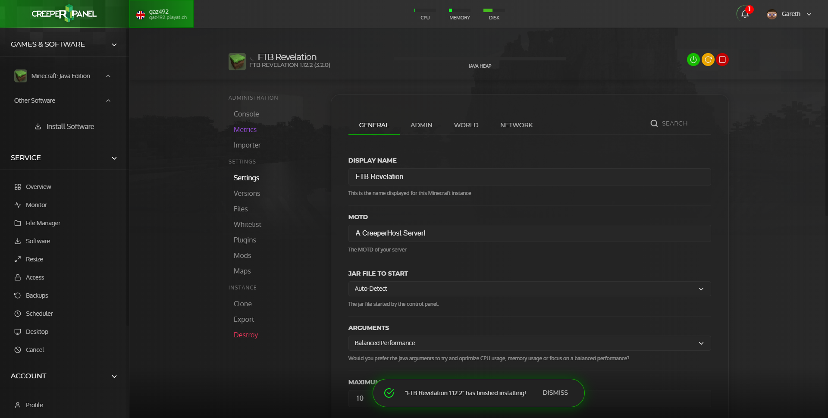Click the Minecraft grass block sidebar icon
The image size is (828, 418).
(x=21, y=76)
